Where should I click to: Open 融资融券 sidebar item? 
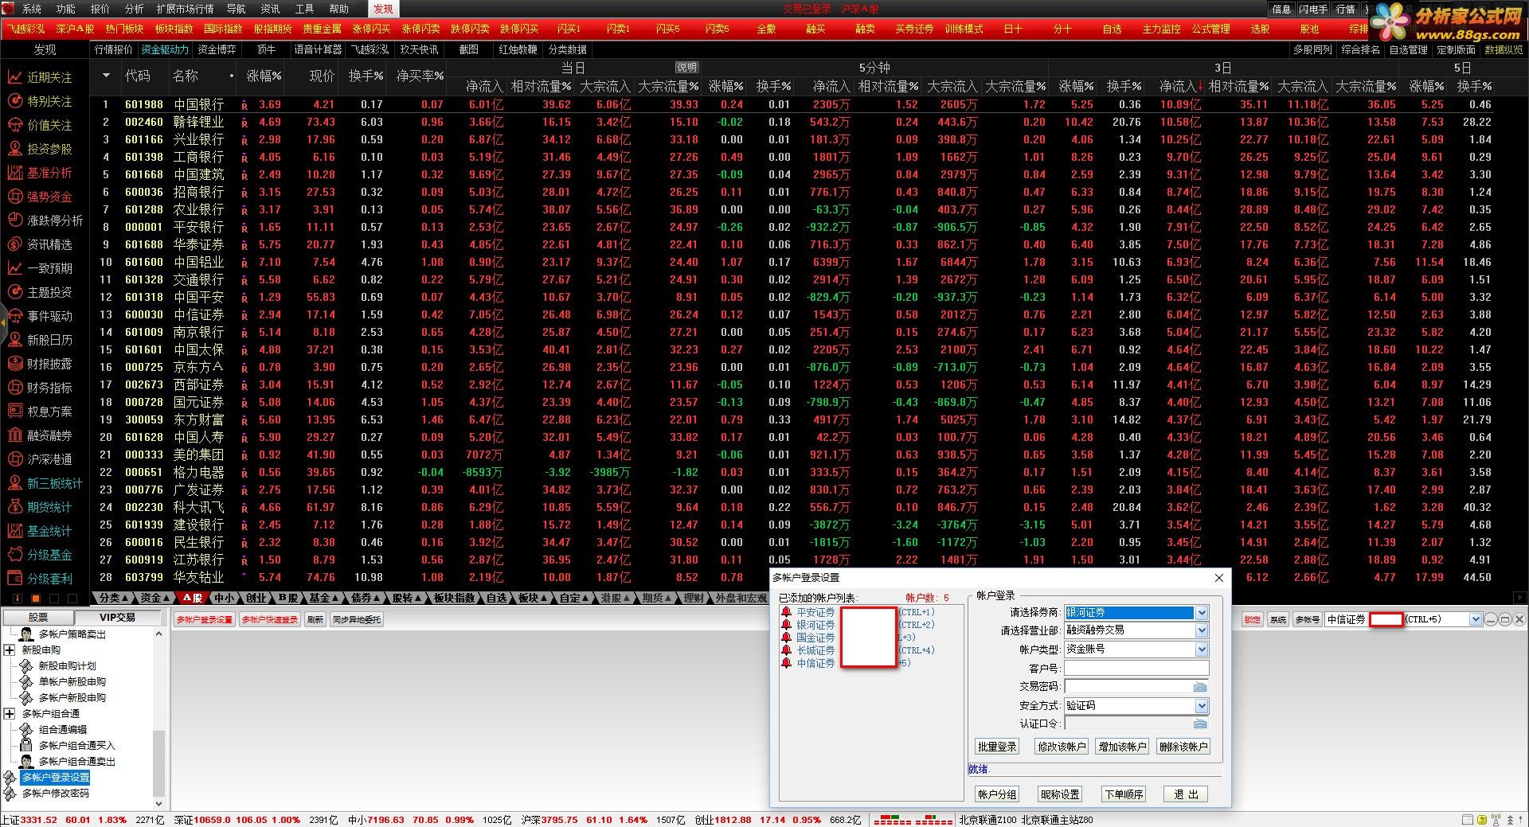pos(40,435)
